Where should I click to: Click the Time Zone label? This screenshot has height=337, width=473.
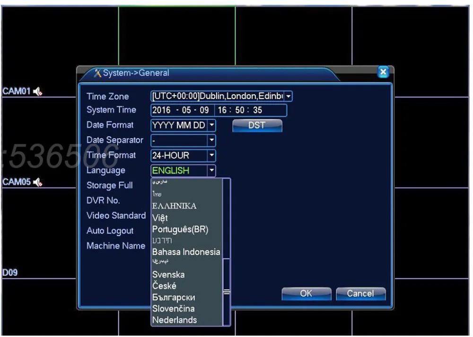108,96
